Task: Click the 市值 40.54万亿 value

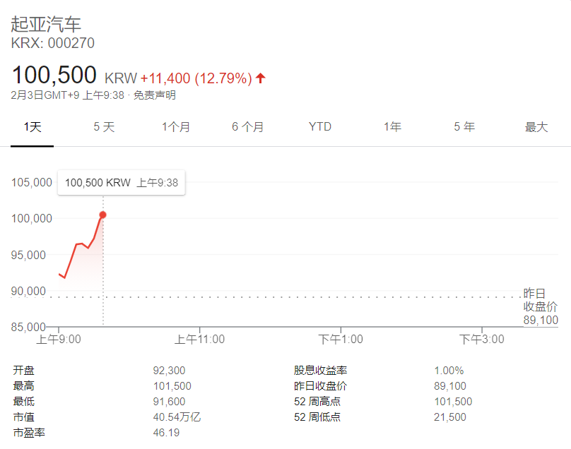Action: coord(177,417)
